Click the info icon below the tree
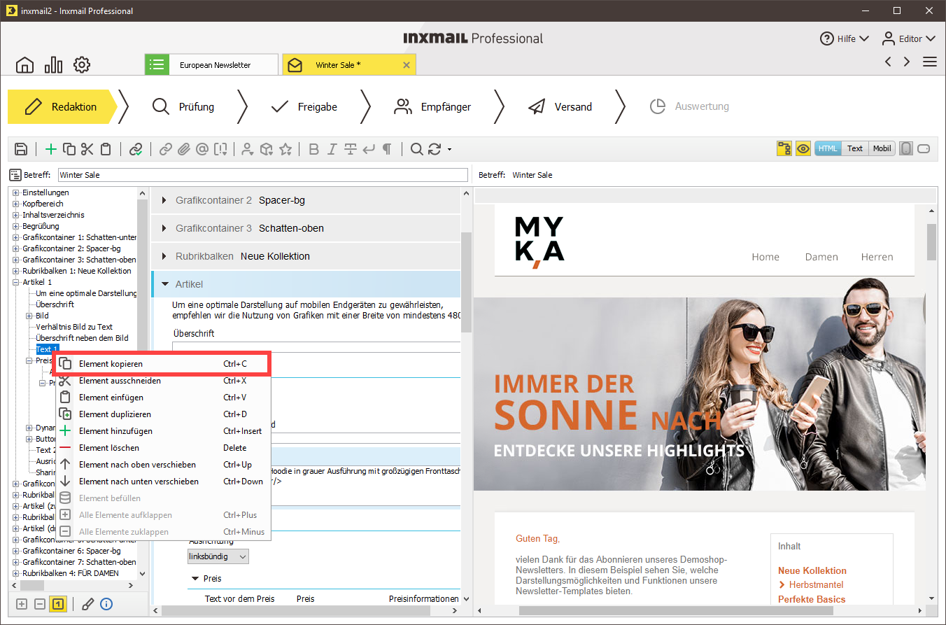Image resolution: width=946 pixels, height=625 pixels. click(x=106, y=604)
